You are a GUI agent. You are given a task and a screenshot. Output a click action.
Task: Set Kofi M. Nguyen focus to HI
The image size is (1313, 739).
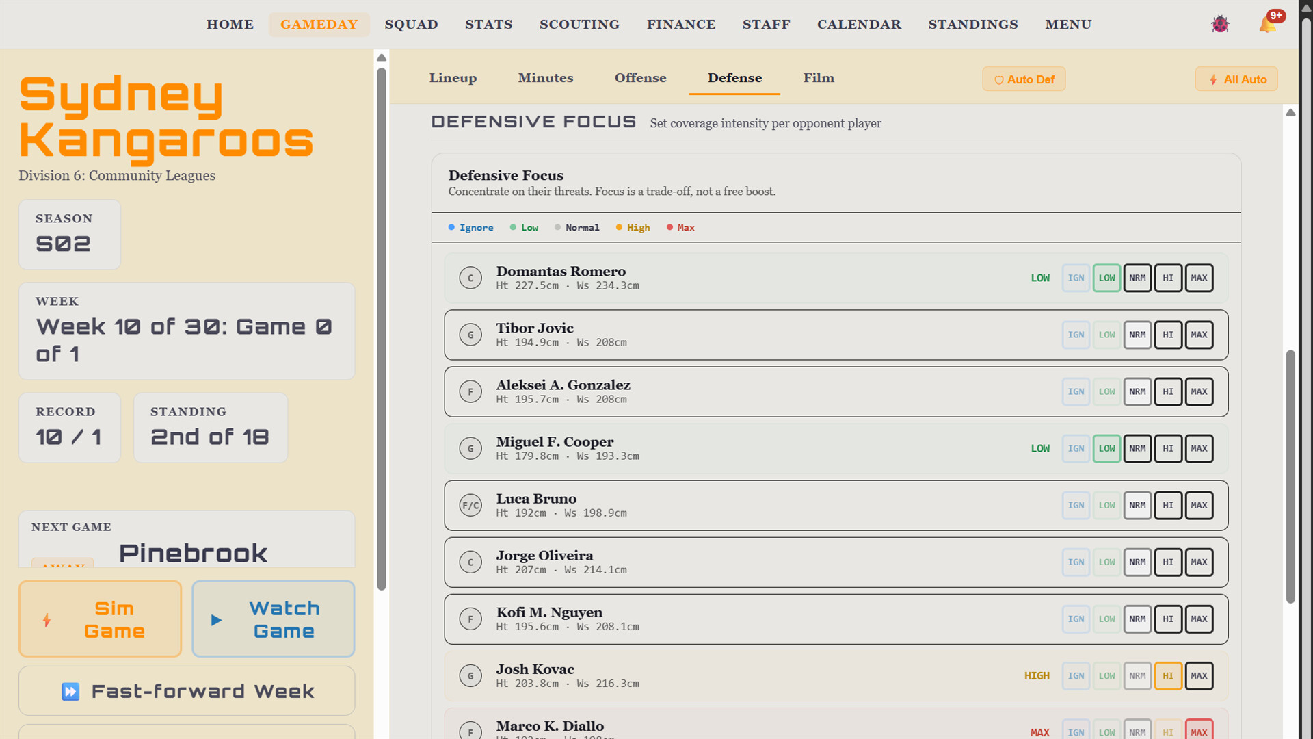1168,619
